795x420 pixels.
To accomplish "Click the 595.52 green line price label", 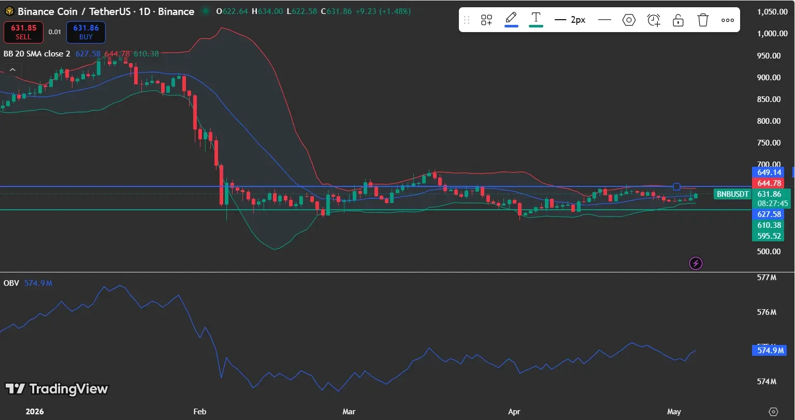I will pos(769,236).
